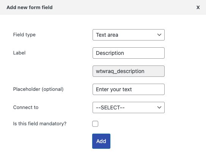Close the Add new form field dialog
This screenshot has height=162, width=206.
click(198, 8)
